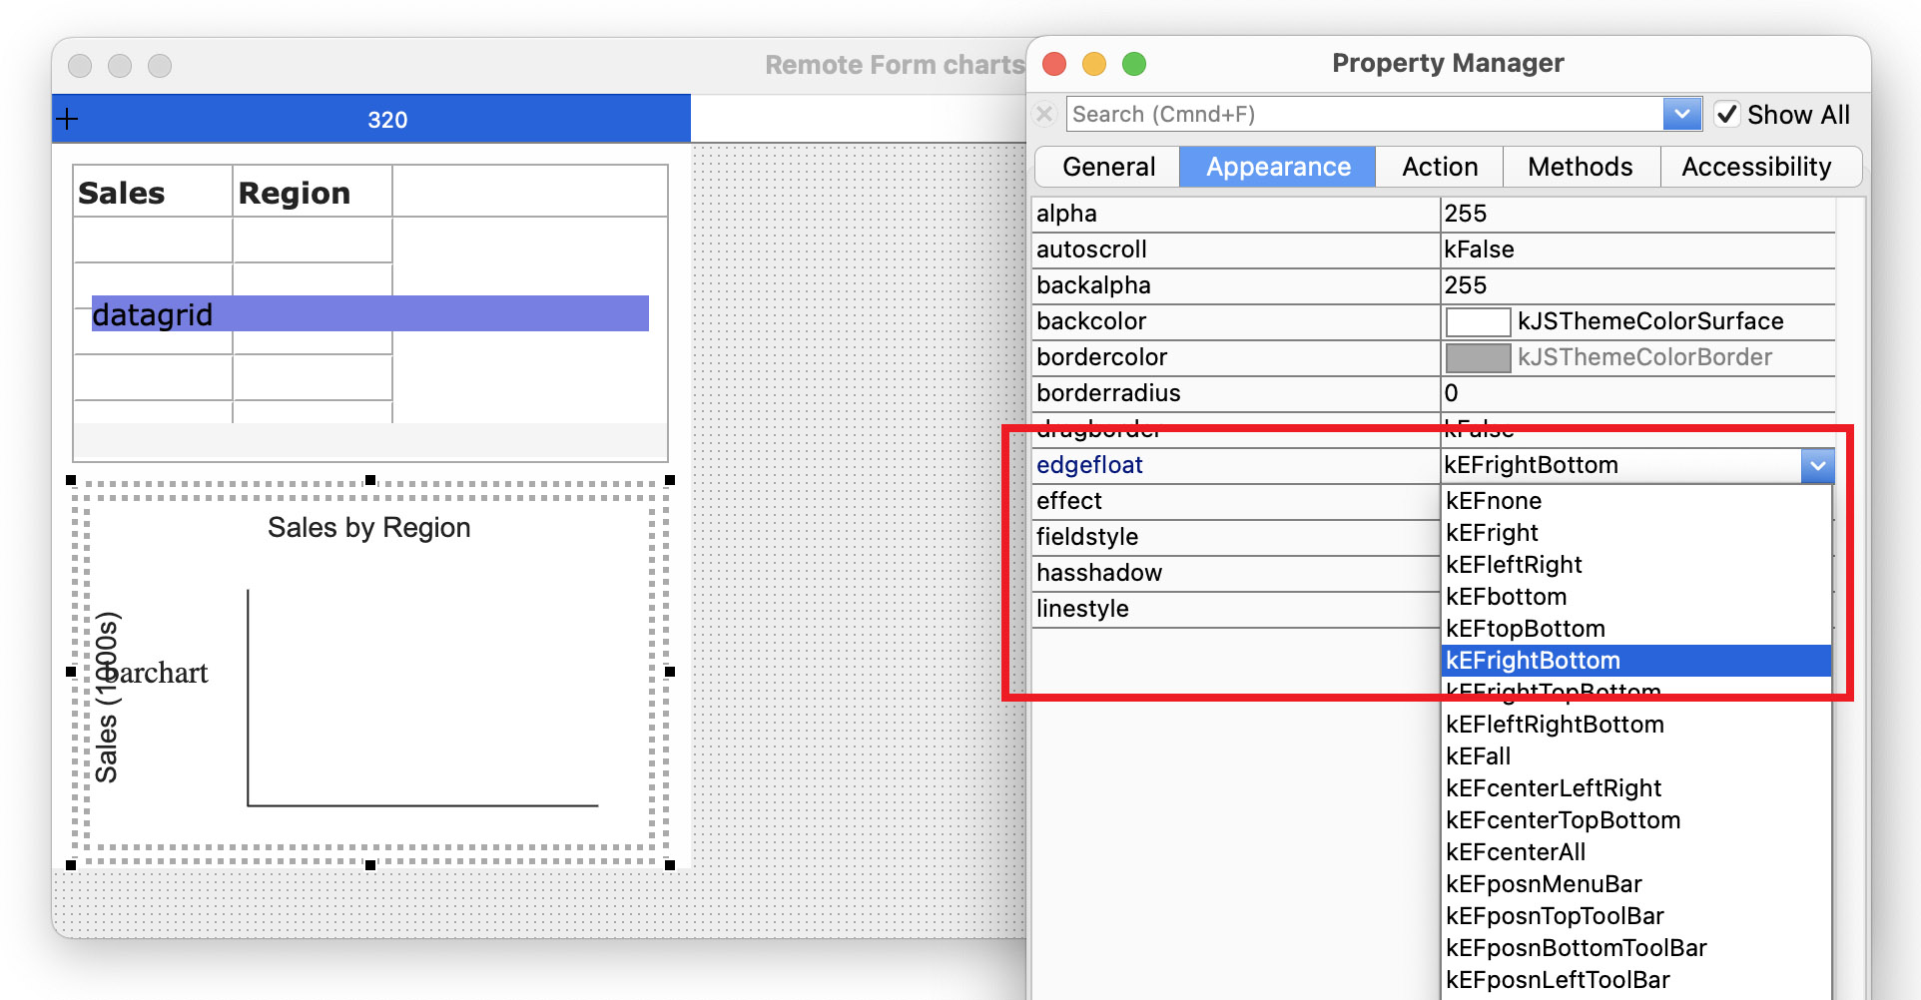
Task: Collapse the edgefloat dropdown arrow
Action: [x=1817, y=465]
